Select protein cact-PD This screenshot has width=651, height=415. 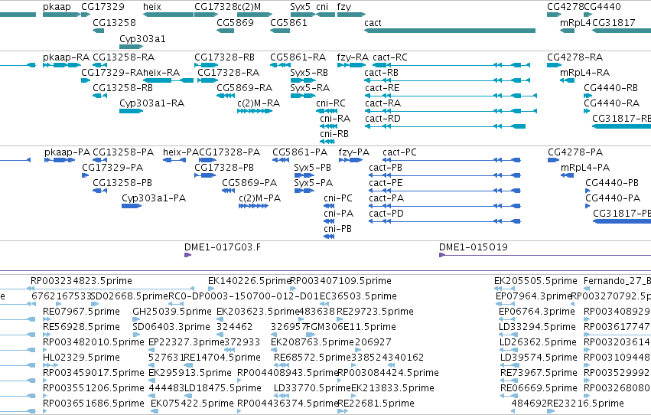point(444,221)
